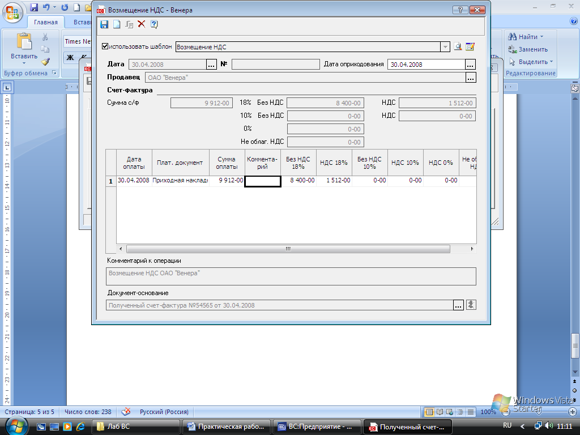Click the template search magnifier icon

click(x=458, y=46)
